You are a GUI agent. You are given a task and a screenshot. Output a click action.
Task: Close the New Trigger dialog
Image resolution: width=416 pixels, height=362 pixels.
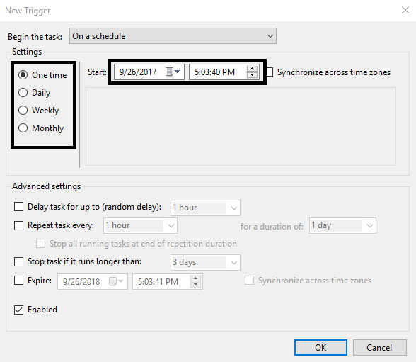[x=405, y=11]
